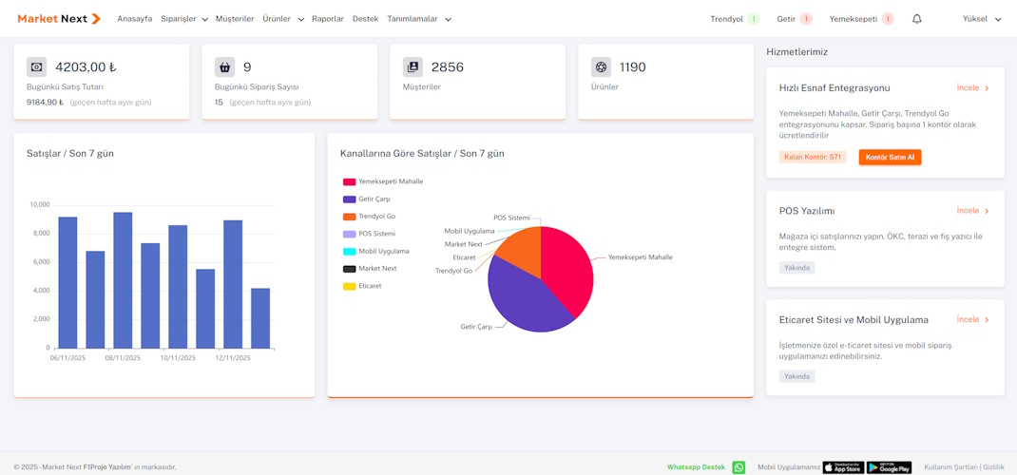Go to the Raporlar menu item
Image resolution: width=1017 pixels, height=475 pixels.
tap(328, 19)
